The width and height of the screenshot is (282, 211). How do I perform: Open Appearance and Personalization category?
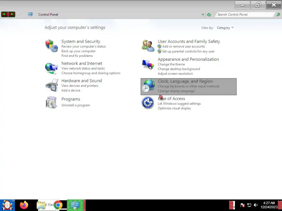(x=188, y=59)
